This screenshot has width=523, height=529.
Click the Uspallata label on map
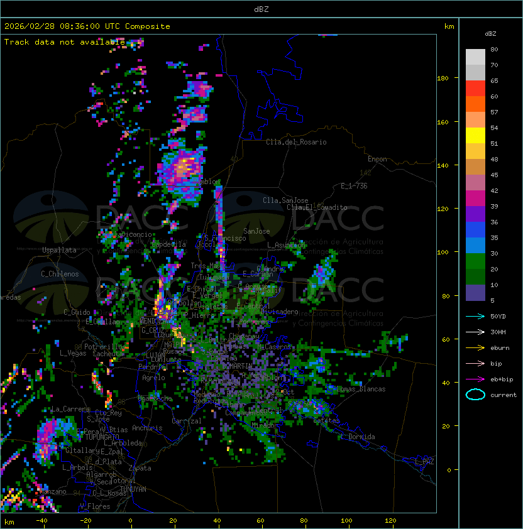point(60,250)
